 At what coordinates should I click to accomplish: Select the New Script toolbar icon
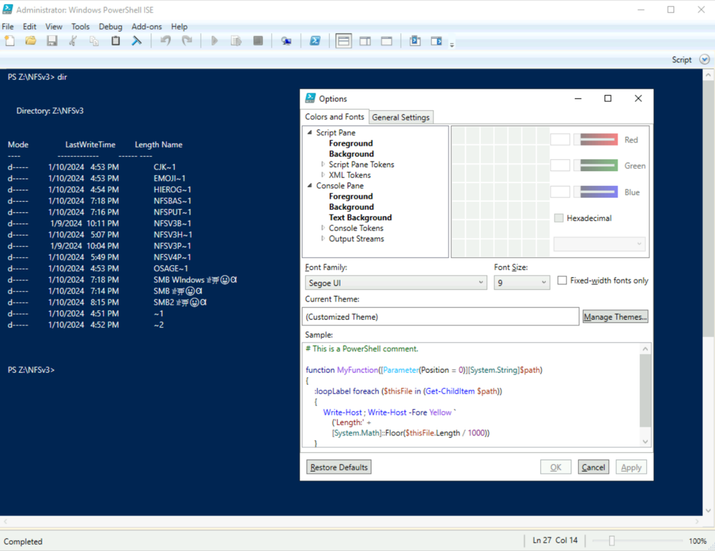click(x=9, y=41)
